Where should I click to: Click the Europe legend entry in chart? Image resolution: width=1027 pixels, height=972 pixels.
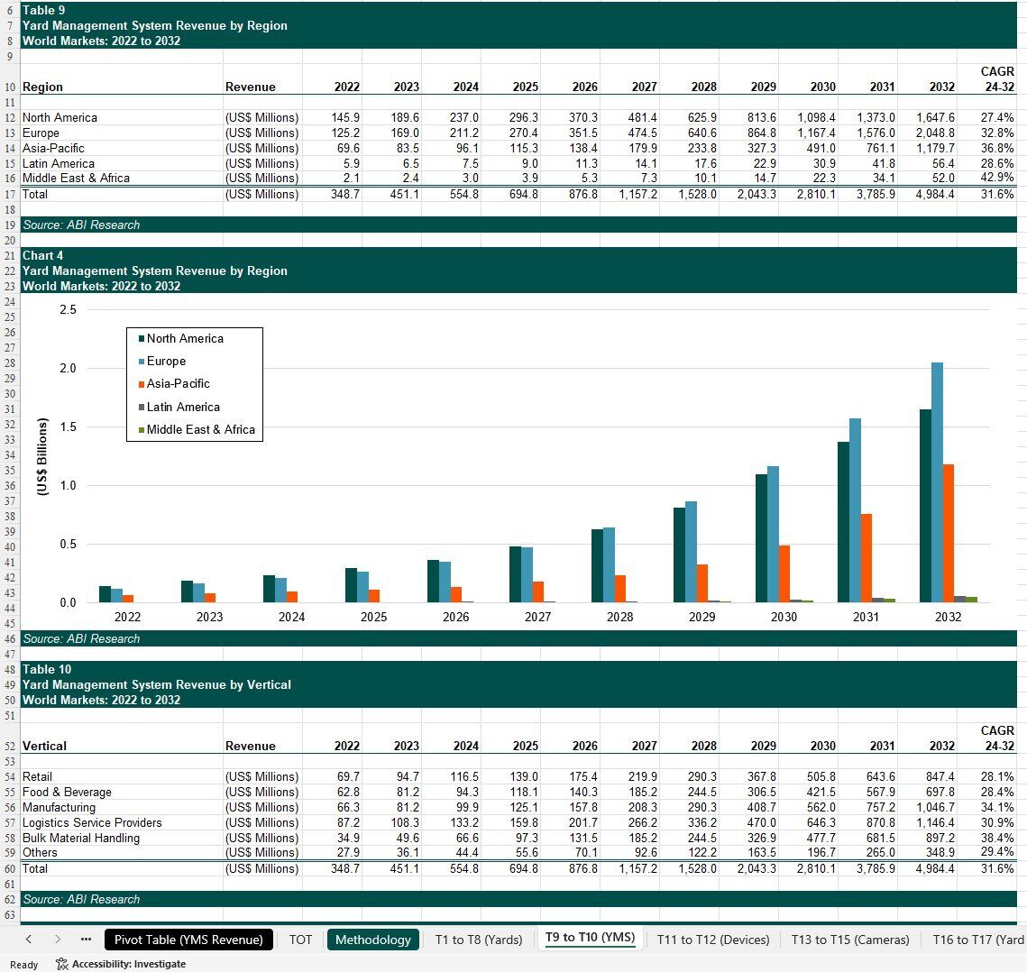click(166, 362)
